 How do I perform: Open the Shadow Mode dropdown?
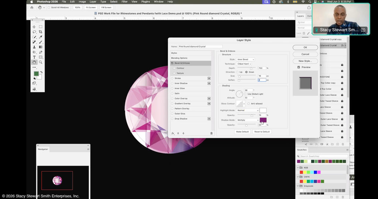tap(247, 120)
